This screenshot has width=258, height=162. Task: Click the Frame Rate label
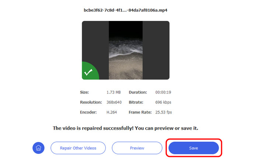click(x=140, y=112)
